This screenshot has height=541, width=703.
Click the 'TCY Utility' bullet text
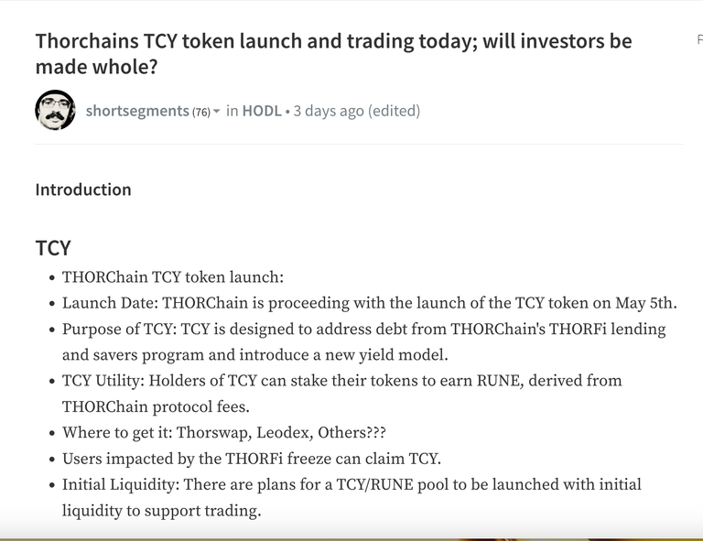[341, 394]
